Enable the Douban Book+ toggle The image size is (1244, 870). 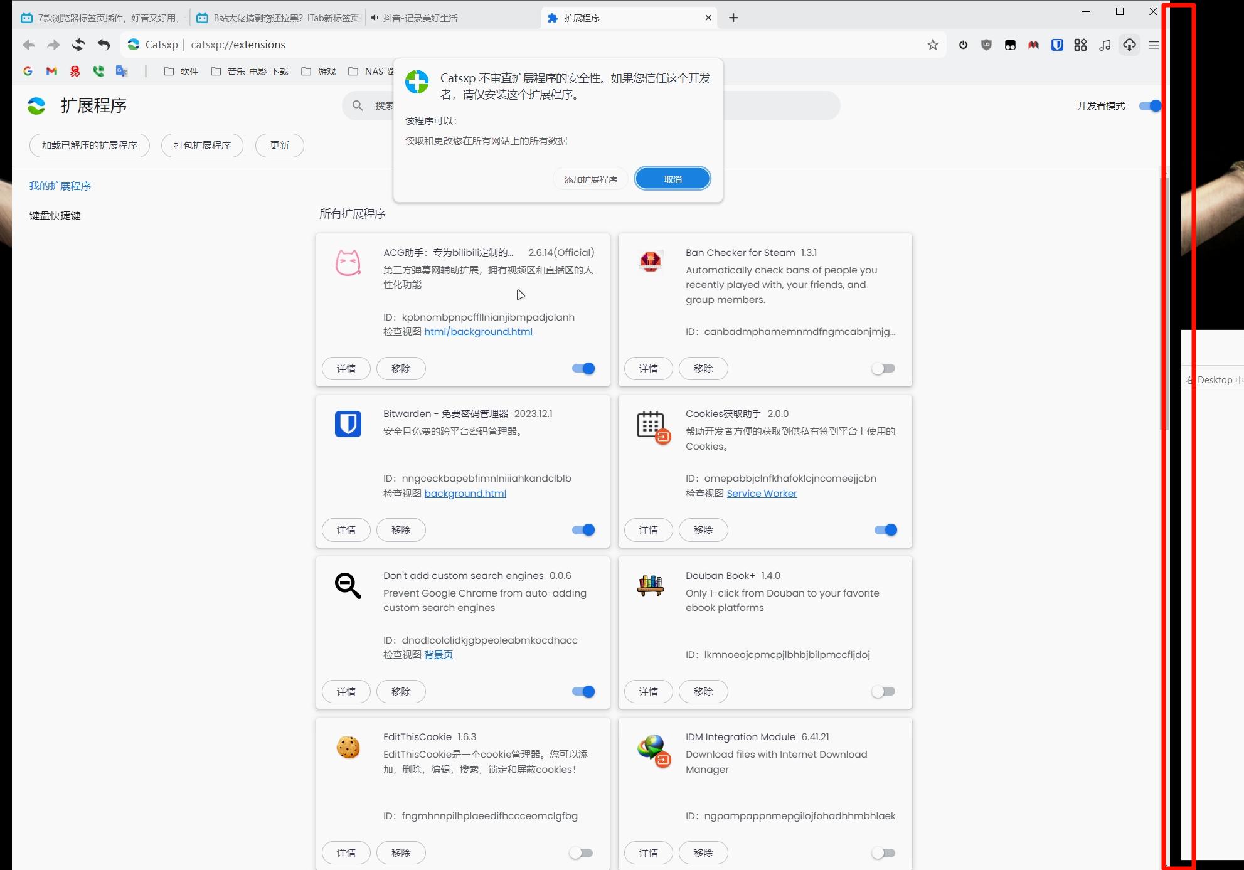(x=883, y=691)
